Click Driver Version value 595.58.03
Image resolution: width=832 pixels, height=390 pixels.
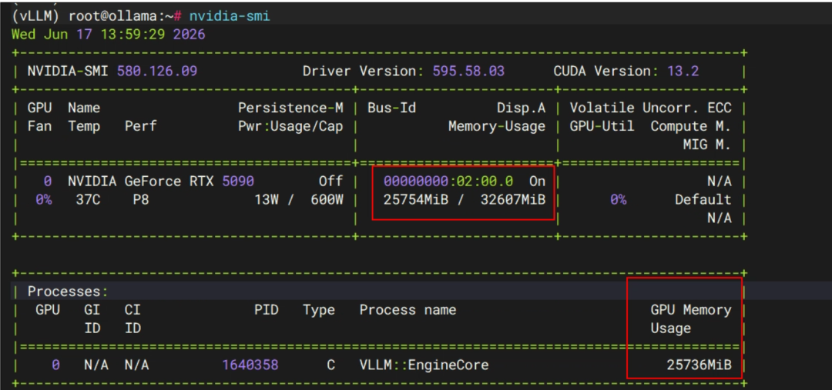(x=468, y=71)
